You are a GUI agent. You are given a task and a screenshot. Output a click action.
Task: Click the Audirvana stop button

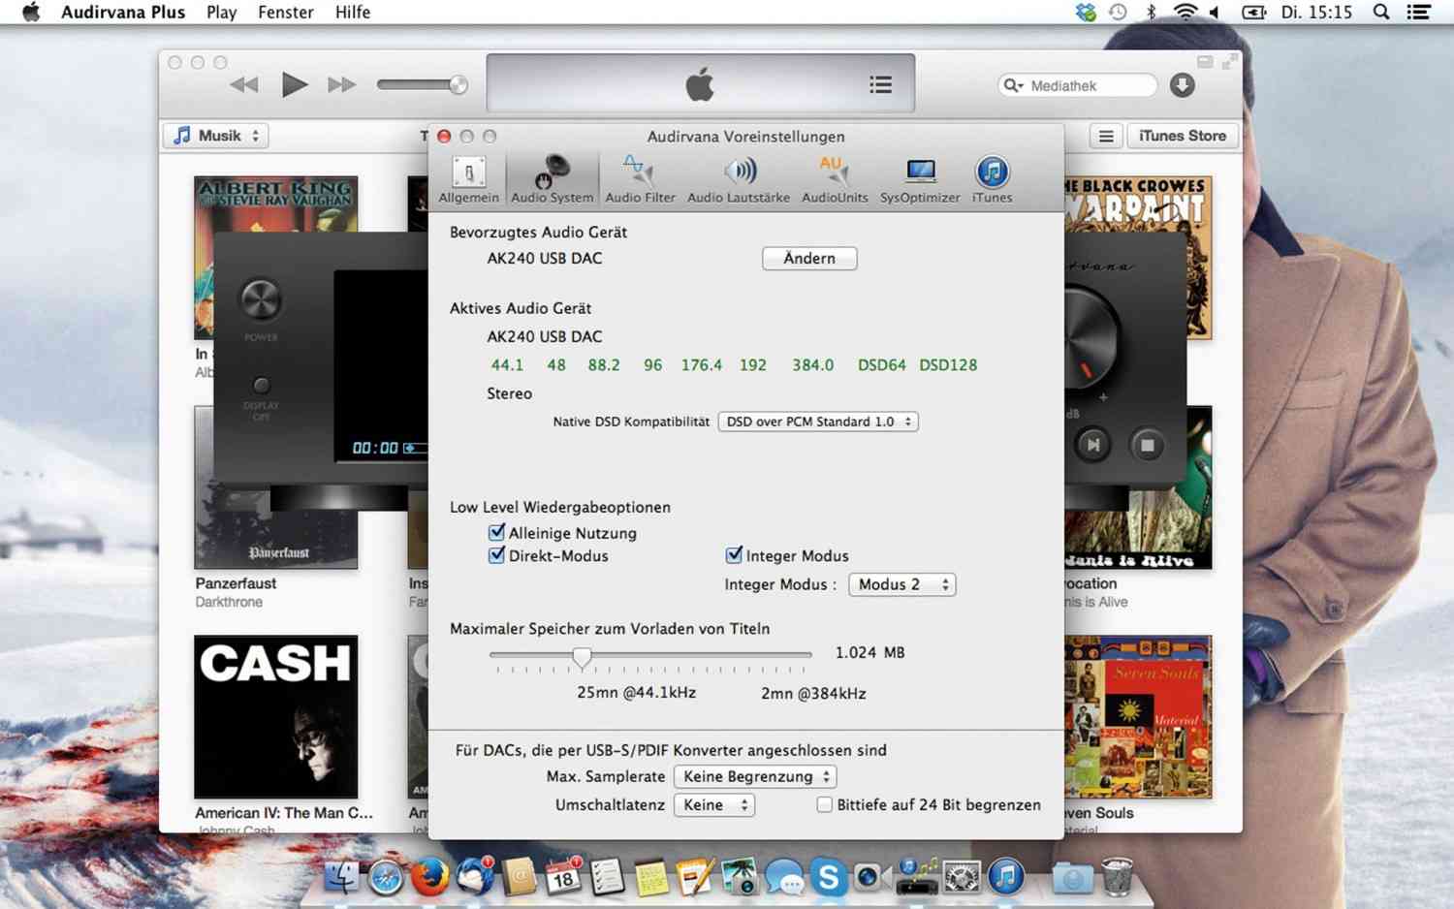point(1147,446)
